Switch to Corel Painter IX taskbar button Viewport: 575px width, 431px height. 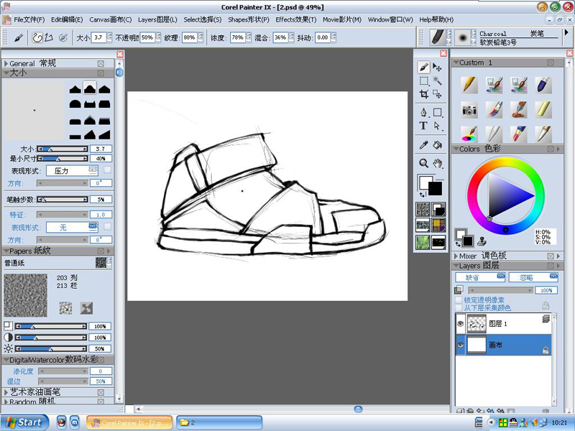coord(129,422)
